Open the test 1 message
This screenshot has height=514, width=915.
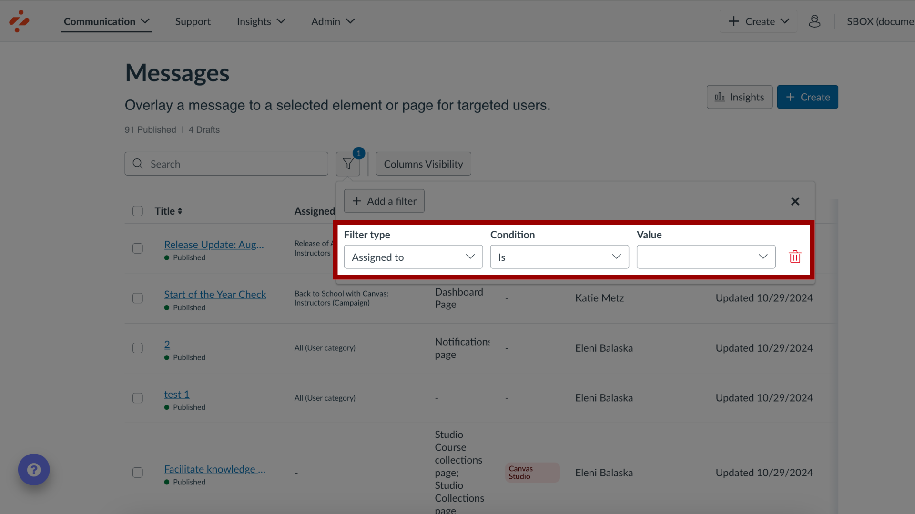(x=177, y=395)
